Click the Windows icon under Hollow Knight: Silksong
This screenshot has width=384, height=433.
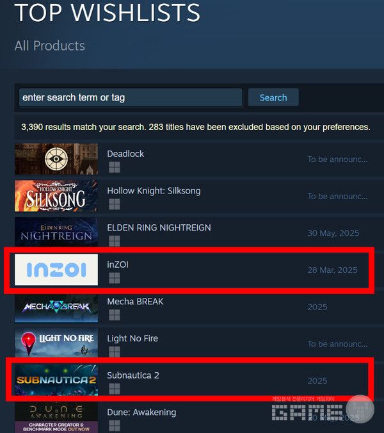[x=114, y=204]
